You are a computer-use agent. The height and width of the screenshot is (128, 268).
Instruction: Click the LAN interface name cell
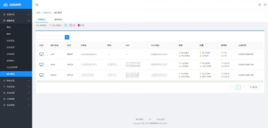53,54
